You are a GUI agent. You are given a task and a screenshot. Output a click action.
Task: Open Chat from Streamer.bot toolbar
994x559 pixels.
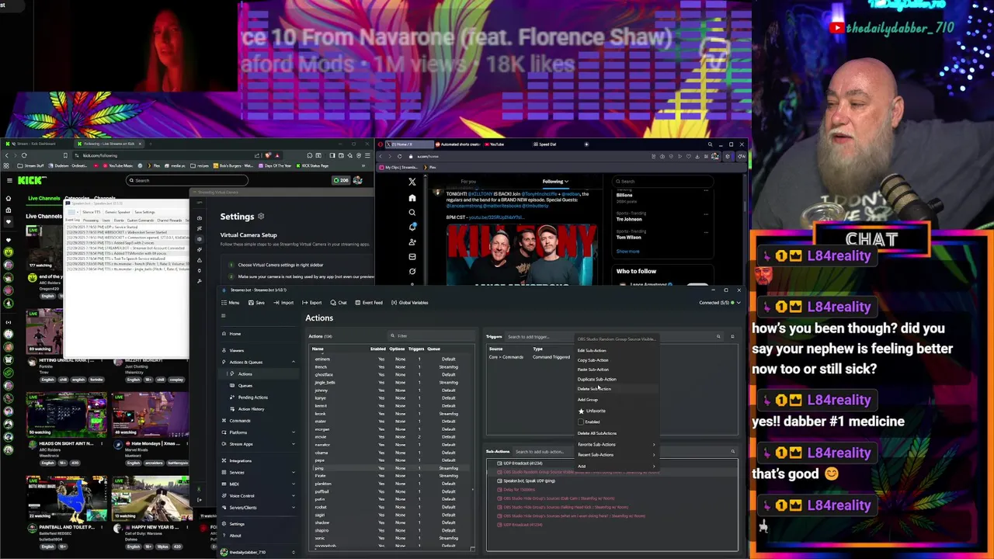pyautogui.click(x=339, y=303)
